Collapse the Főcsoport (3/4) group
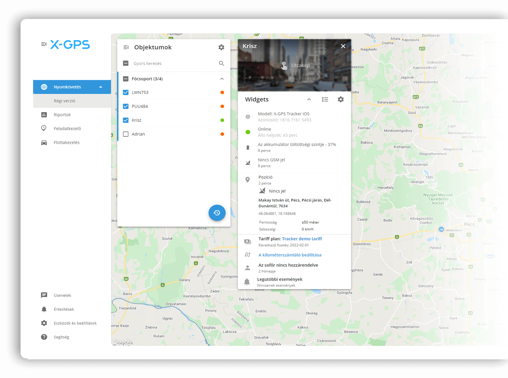The height and width of the screenshot is (378, 508). (x=222, y=79)
